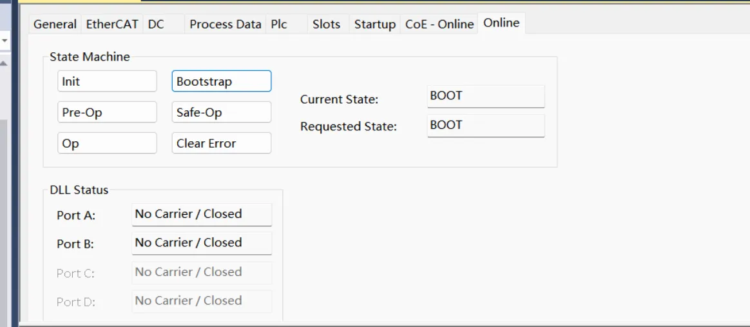
Task: Switch to the Plc tab
Action: pos(287,25)
